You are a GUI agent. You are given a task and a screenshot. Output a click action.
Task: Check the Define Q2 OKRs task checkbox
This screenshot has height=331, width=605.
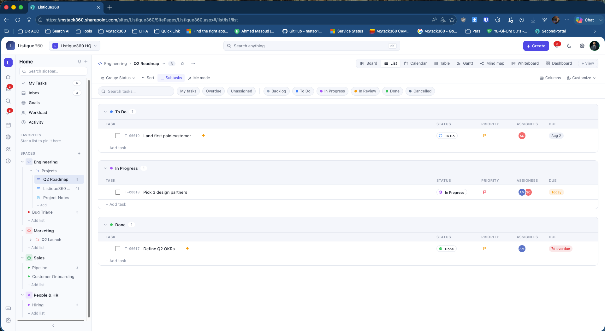click(118, 249)
